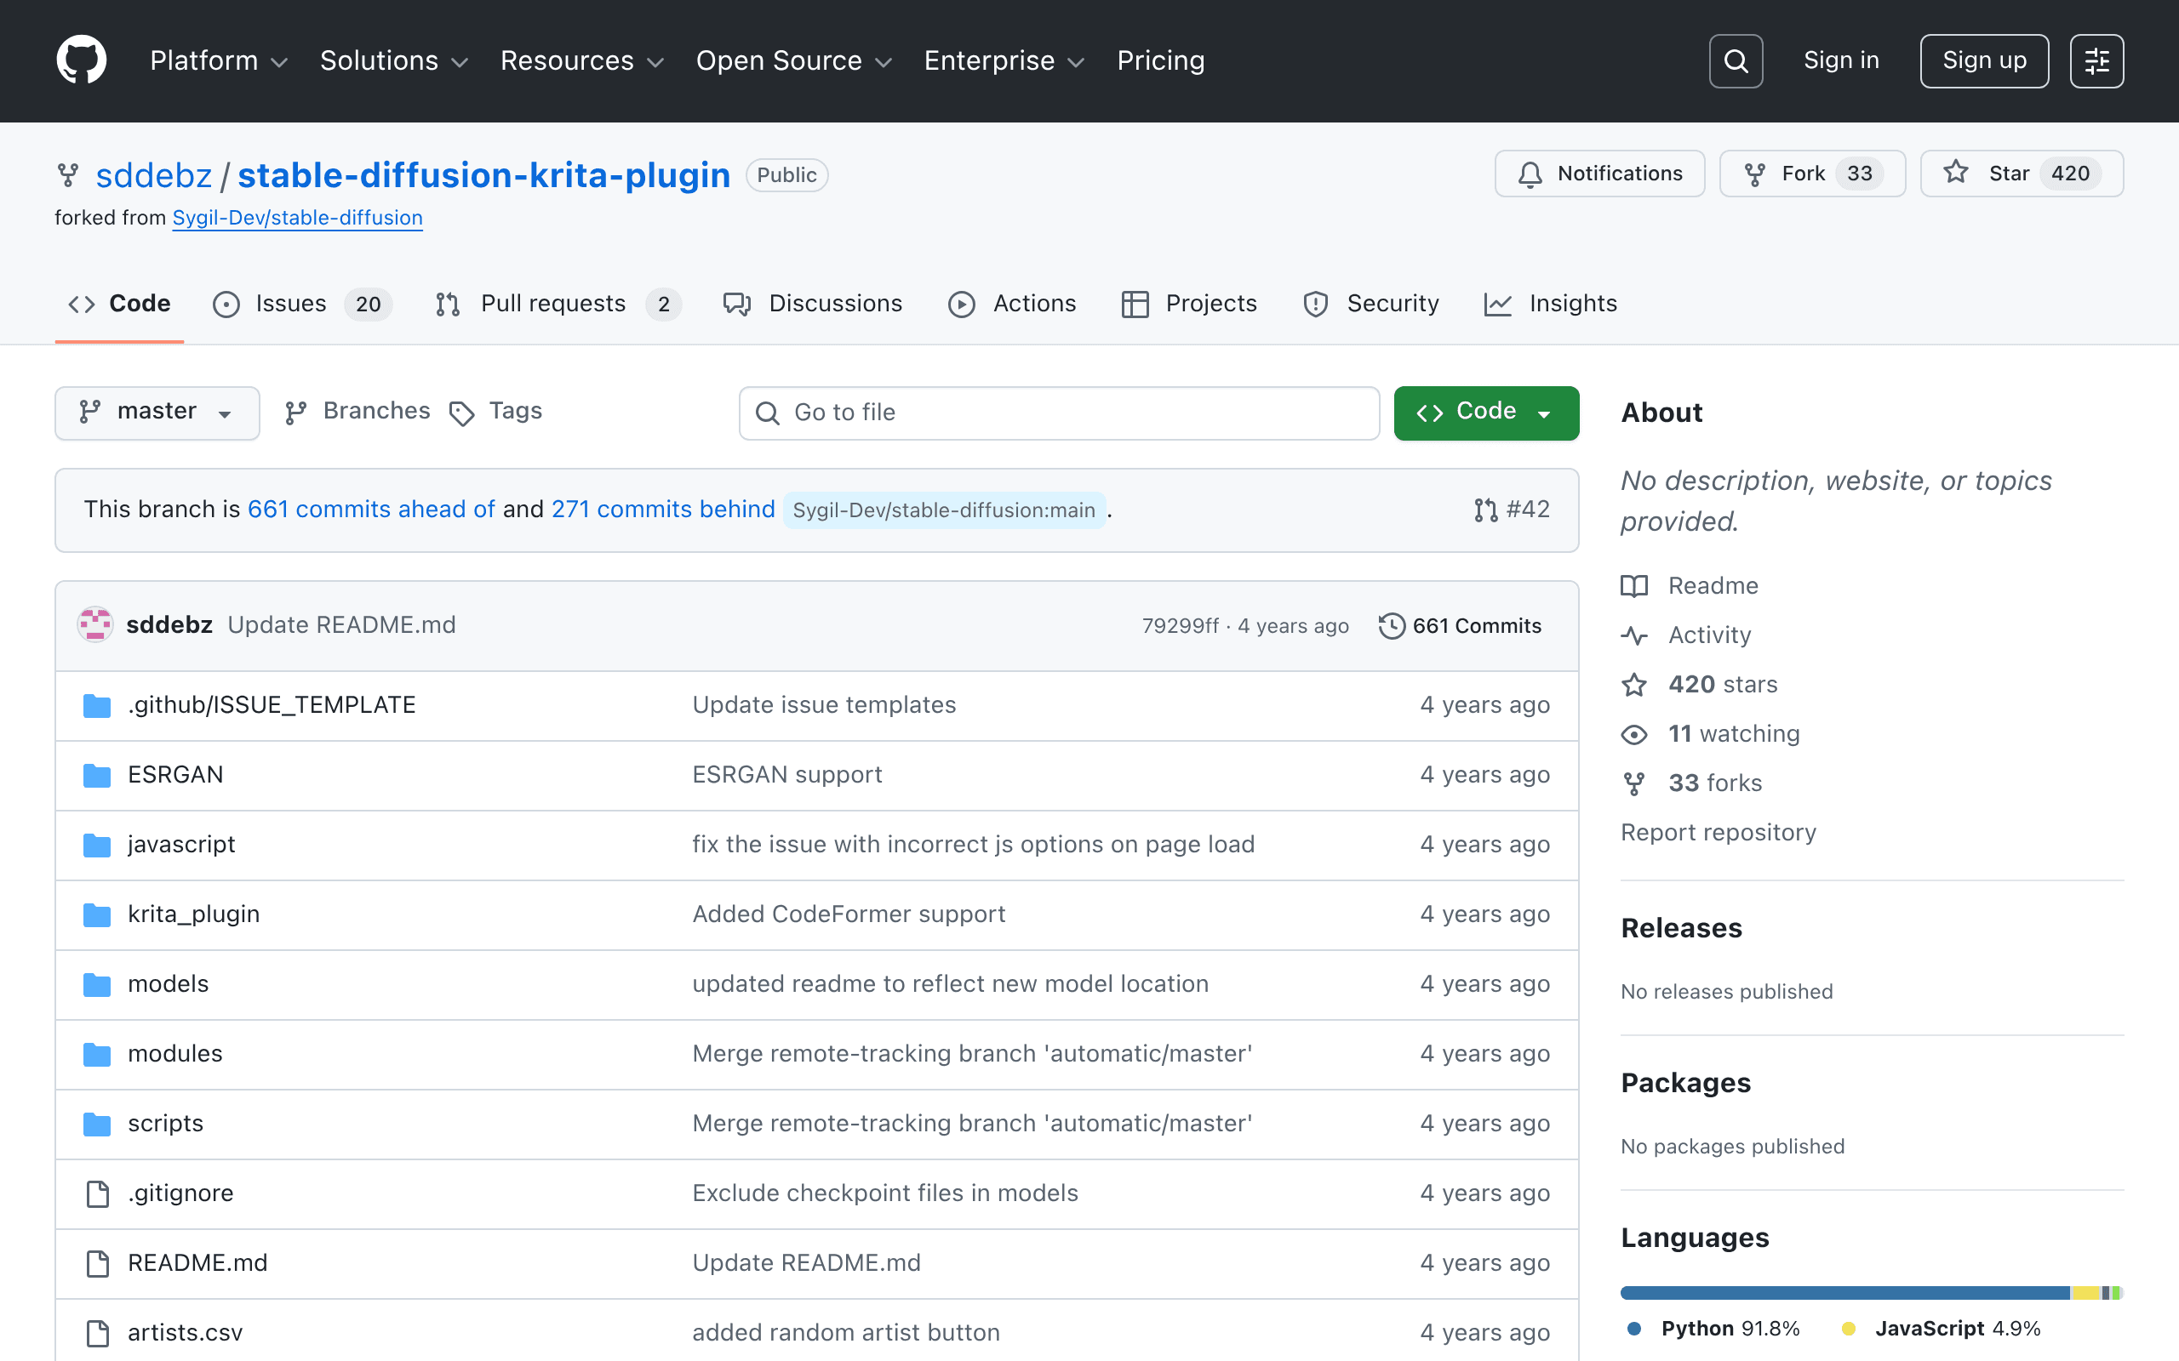Switch to the Issues tab

pos(301,305)
